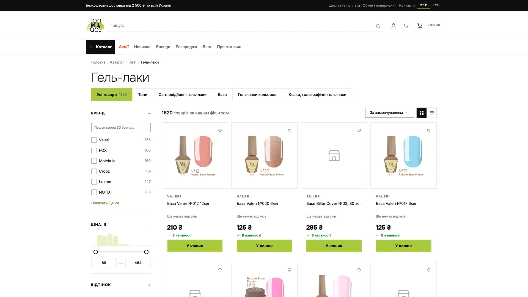Open the user account icon
The height and width of the screenshot is (297, 528).
pyautogui.click(x=394, y=25)
